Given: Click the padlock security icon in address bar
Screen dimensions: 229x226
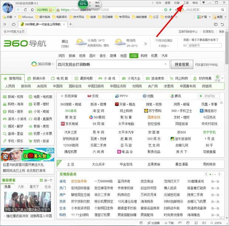Looking at the screenshot, I should coord(58,10).
